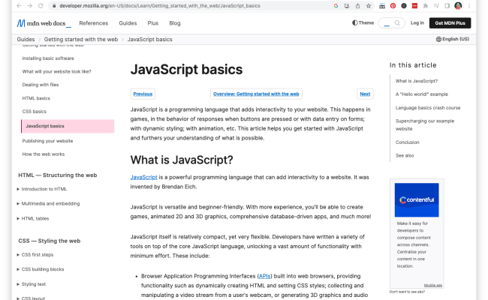Go back with the browser back arrow

pyautogui.click(x=19, y=5)
